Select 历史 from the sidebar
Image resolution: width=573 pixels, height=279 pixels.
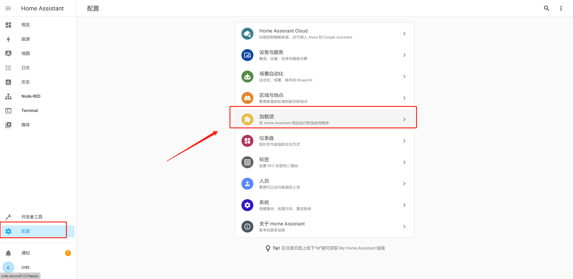[x=26, y=82]
